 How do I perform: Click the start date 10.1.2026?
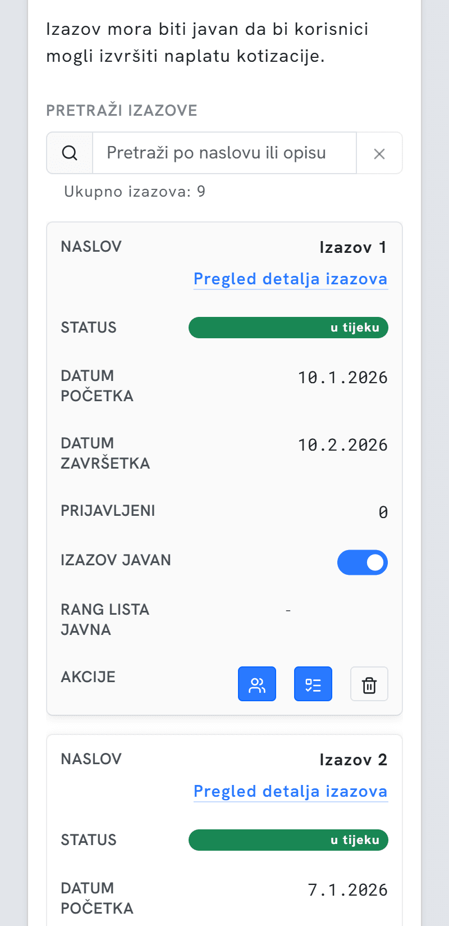(x=343, y=377)
